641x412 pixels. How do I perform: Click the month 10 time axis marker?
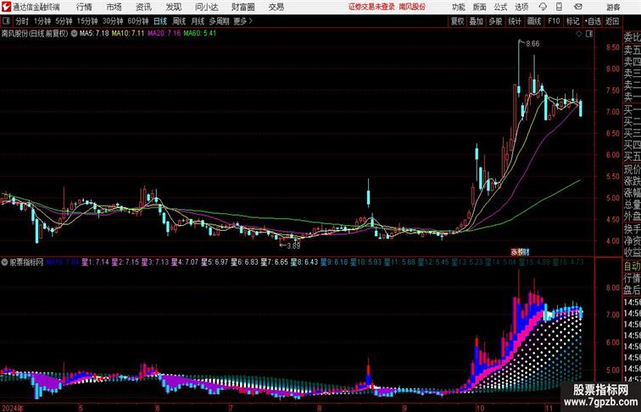click(x=480, y=408)
